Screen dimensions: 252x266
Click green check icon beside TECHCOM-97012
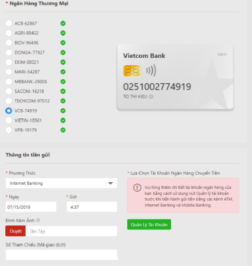click(63, 101)
